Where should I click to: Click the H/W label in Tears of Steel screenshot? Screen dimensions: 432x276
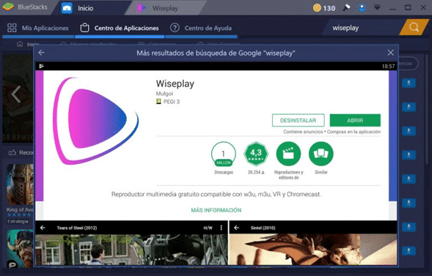(208, 228)
